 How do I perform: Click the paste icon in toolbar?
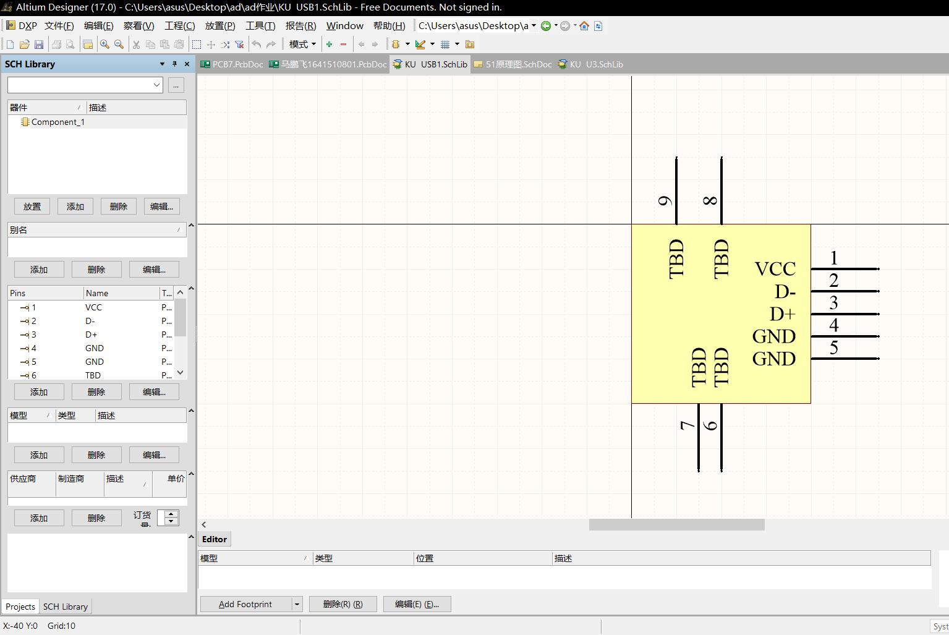[164, 45]
